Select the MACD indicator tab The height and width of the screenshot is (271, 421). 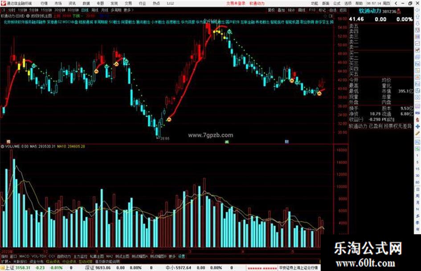pyautogui.click(x=24, y=256)
